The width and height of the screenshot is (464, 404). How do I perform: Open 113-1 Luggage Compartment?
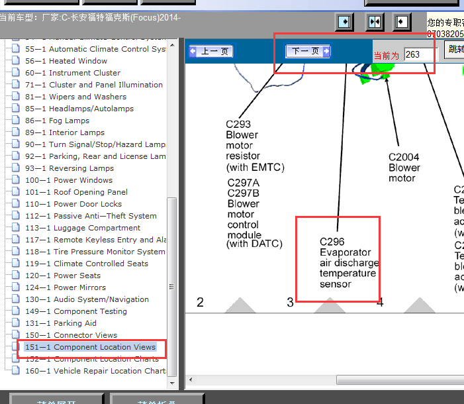[83, 228]
